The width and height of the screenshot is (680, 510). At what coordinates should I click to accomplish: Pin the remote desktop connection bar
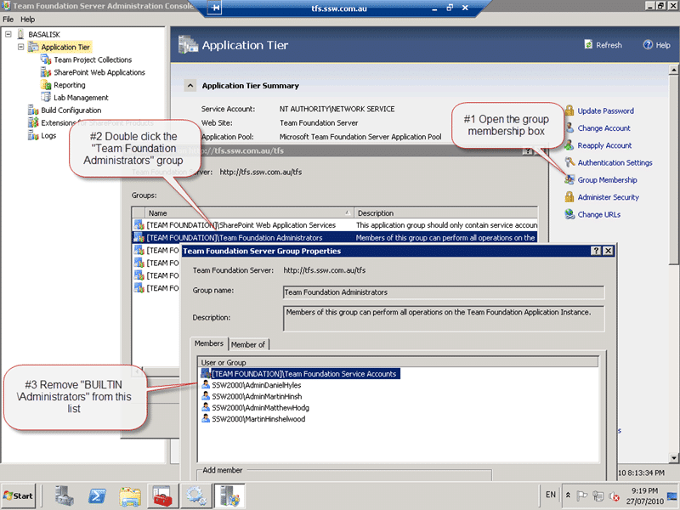click(214, 8)
